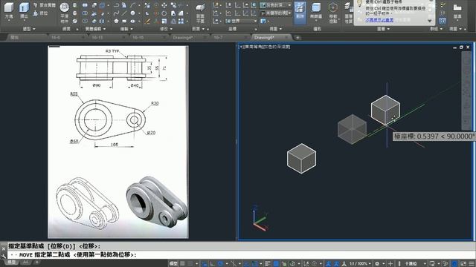
Task: Click the Union solid-edit icon
Action: [x=85, y=5]
